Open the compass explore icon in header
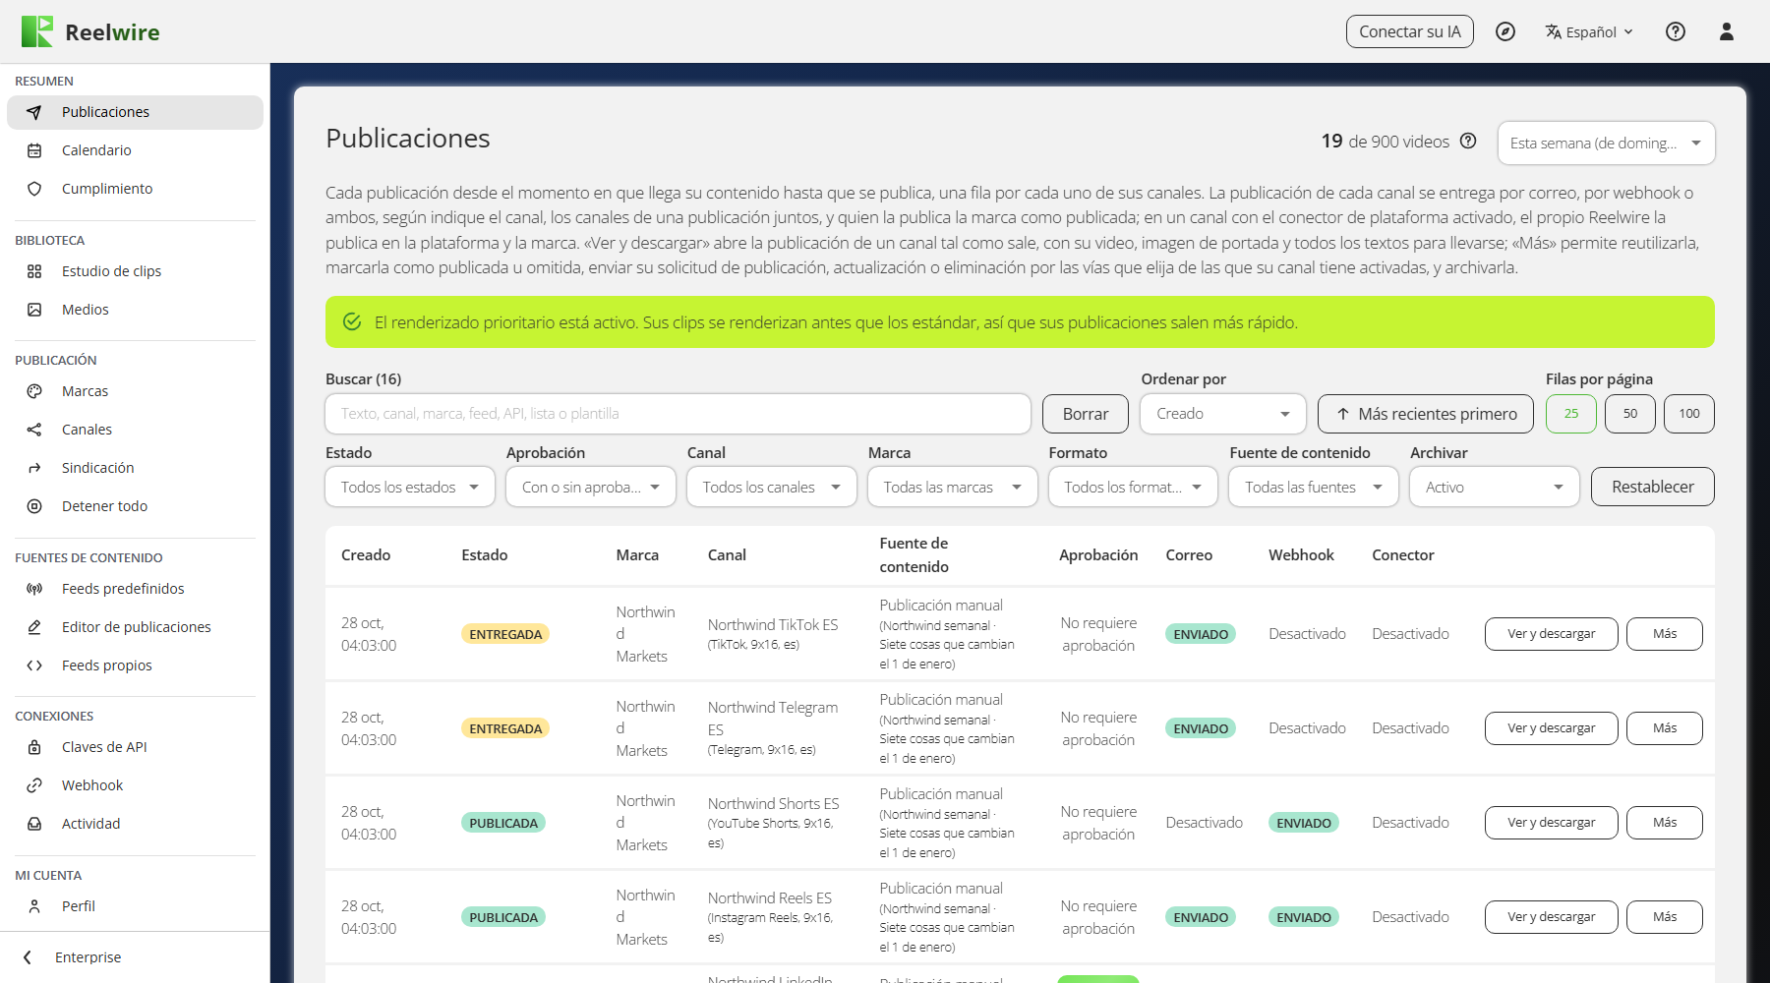 click(1504, 31)
